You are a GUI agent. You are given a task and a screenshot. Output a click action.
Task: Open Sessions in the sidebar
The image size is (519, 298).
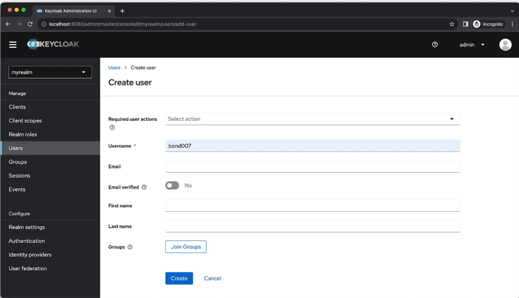(50, 175)
